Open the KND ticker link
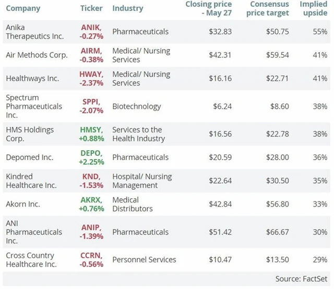Screen dimensions: 334x289 pyautogui.click(x=92, y=177)
